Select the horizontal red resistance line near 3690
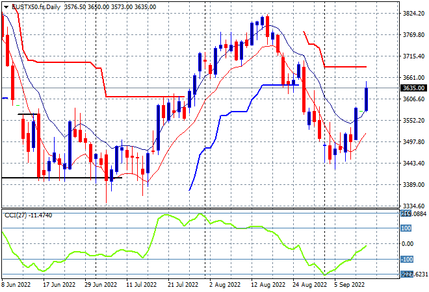 pyautogui.click(x=345, y=67)
